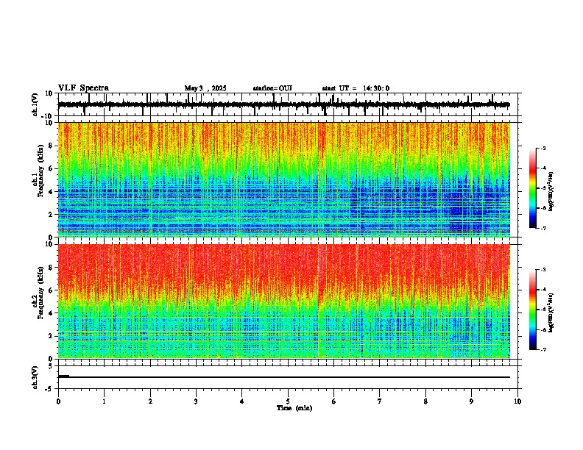Screen dimensions: 583x450
Task: Click the ch.1 spectrogram color scale bar
Action: (533, 188)
